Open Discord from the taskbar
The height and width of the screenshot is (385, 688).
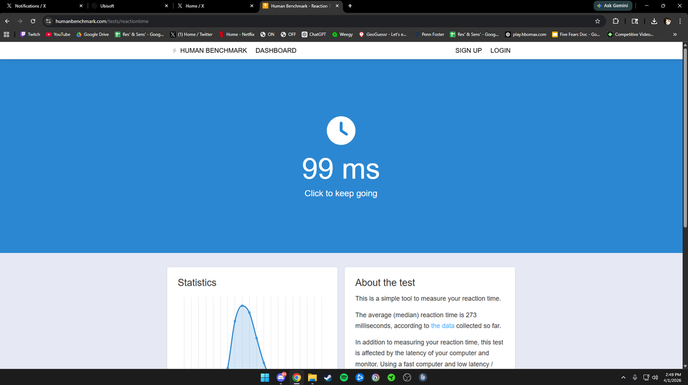pyautogui.click(x=281, y=378)
